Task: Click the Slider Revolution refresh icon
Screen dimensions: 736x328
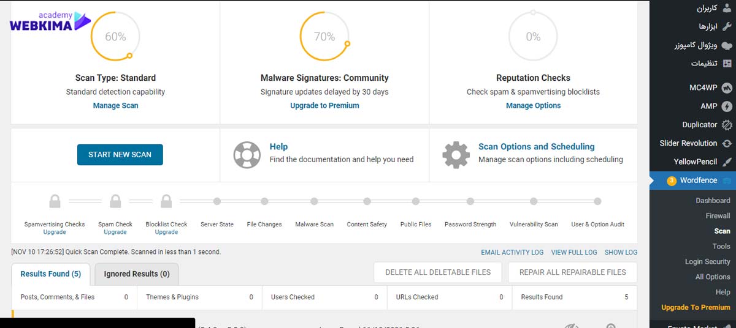Action: [727, 143]
